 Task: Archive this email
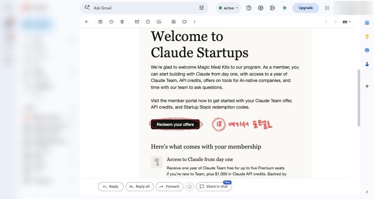click(100, 22)
